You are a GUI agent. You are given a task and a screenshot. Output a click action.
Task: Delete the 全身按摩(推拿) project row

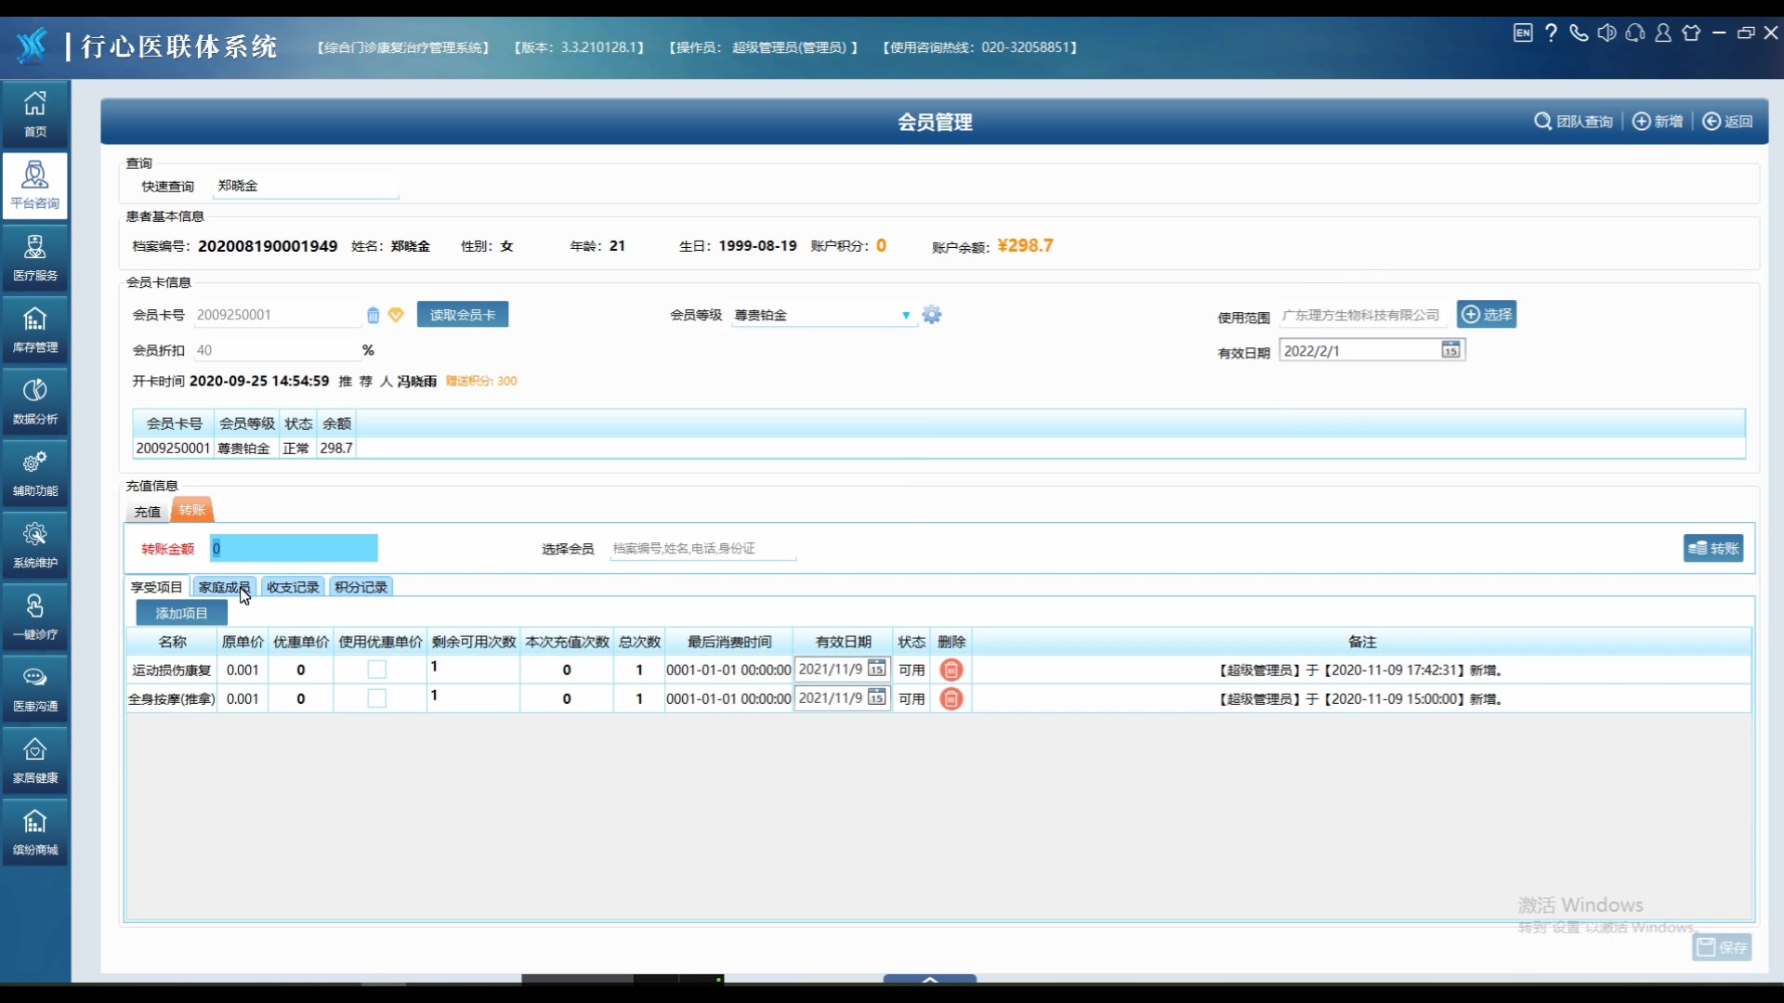pos(951,698)
